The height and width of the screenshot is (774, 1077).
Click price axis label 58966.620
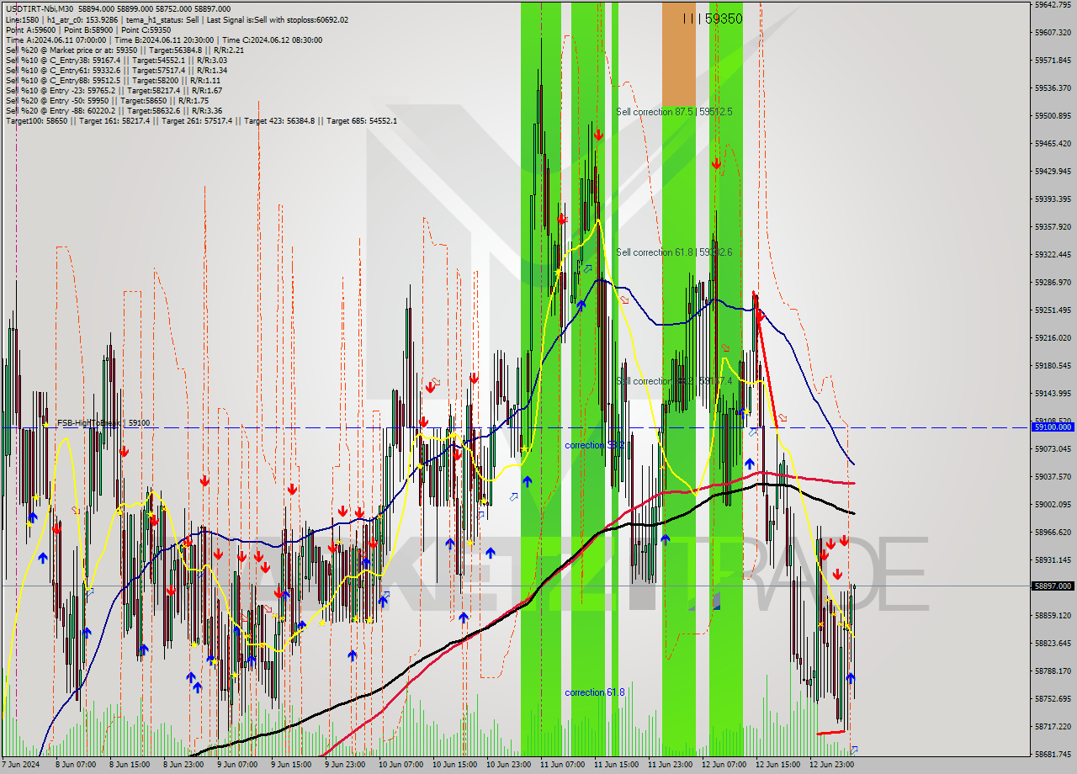point(1053,532)
